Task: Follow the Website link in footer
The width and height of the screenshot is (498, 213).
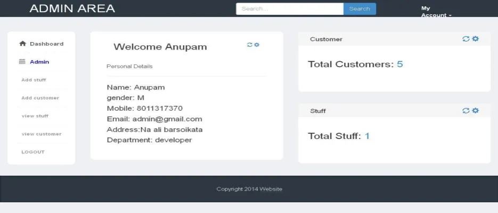Action: 271,189
